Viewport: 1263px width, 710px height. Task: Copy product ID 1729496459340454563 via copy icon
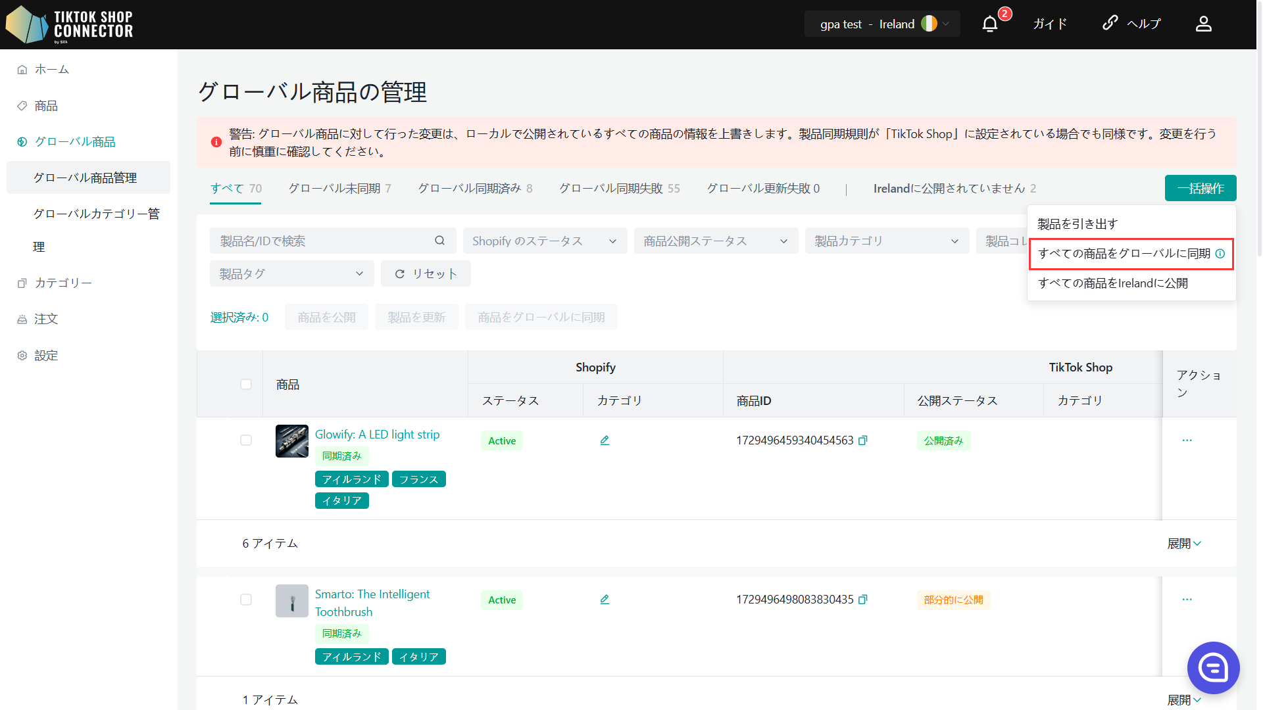click(863, 440)
